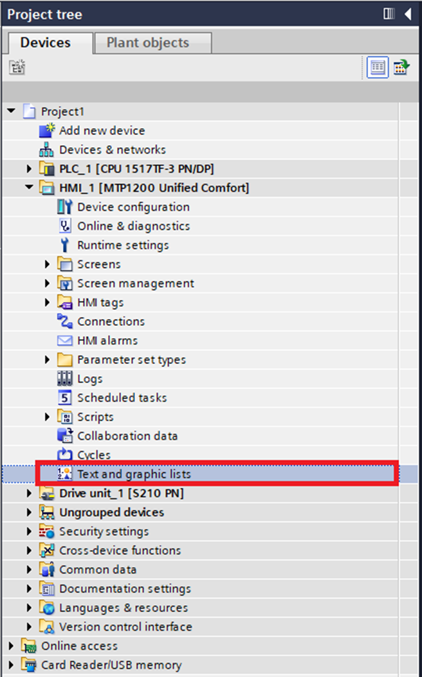Expand the Screens folder
422x677 pixels.
pos(47,264)
